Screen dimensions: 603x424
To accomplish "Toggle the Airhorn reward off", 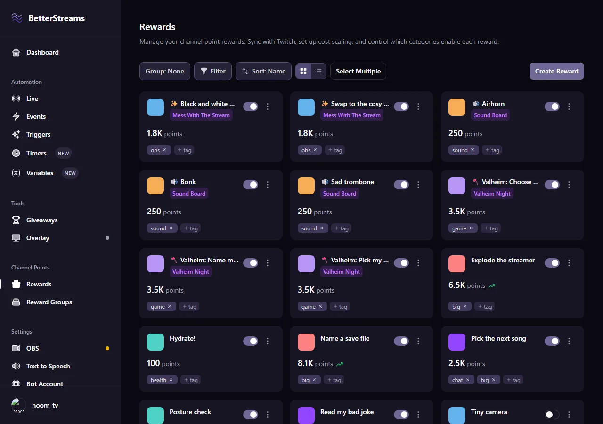I will [552, 106].
